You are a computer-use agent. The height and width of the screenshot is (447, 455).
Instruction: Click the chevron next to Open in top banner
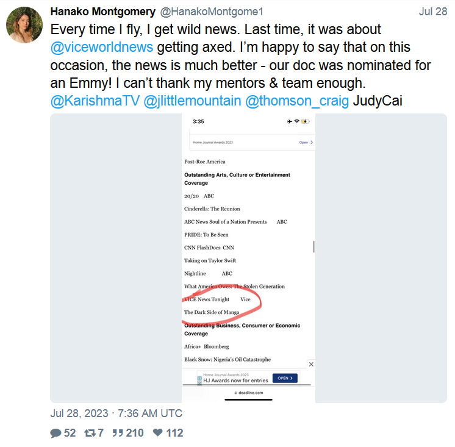click(x=312, y=142)
